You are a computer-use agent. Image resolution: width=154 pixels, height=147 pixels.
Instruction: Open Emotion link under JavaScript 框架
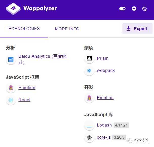(27, 88)
